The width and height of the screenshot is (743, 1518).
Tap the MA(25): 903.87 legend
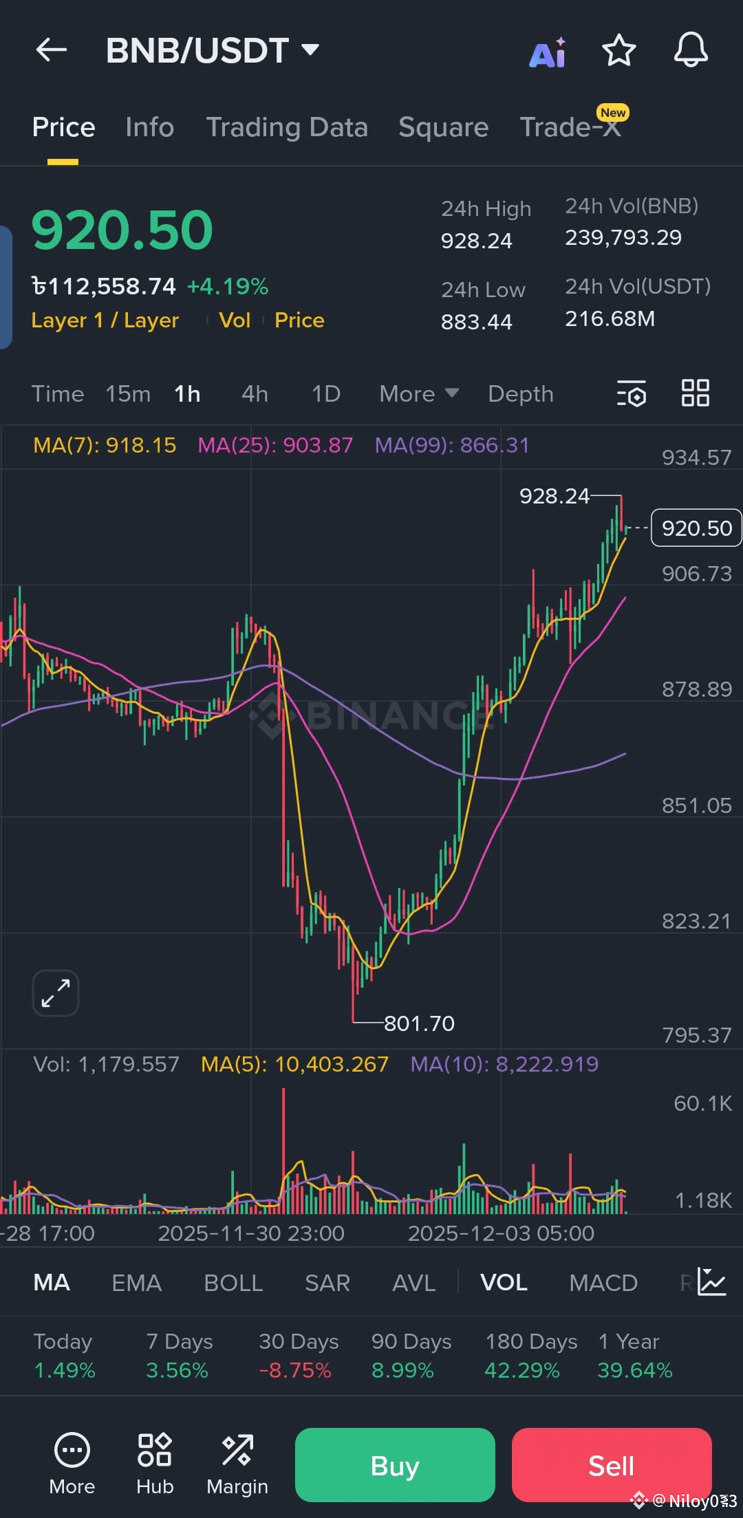click(275, 445)
